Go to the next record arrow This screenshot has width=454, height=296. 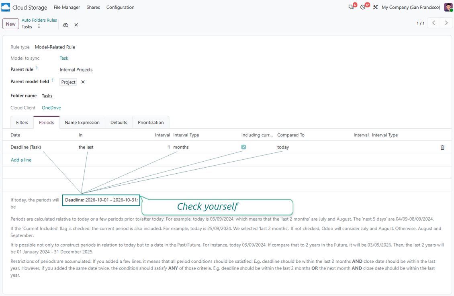coord(446,23)
